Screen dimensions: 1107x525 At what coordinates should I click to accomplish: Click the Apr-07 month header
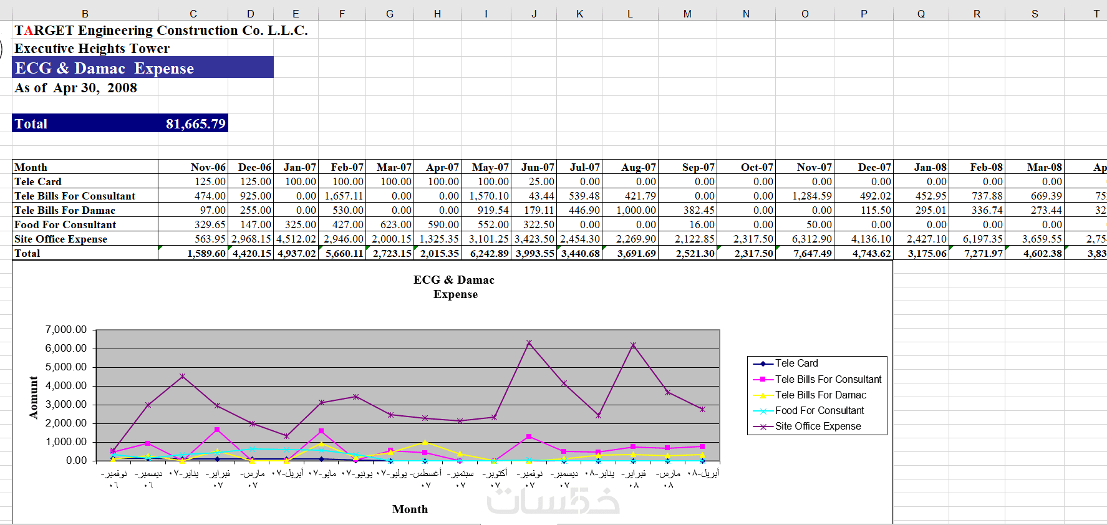tap(437, 167)
